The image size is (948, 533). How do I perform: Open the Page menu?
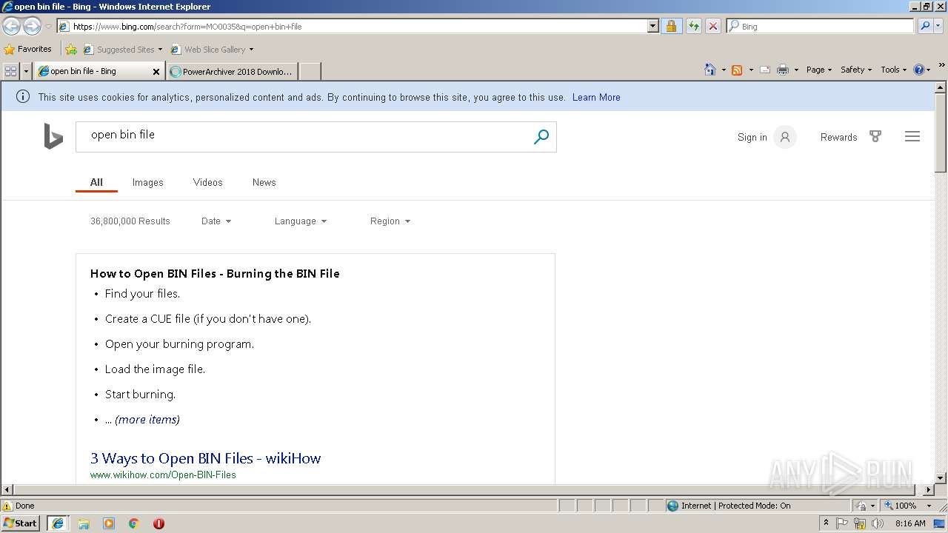click(819, 70)
